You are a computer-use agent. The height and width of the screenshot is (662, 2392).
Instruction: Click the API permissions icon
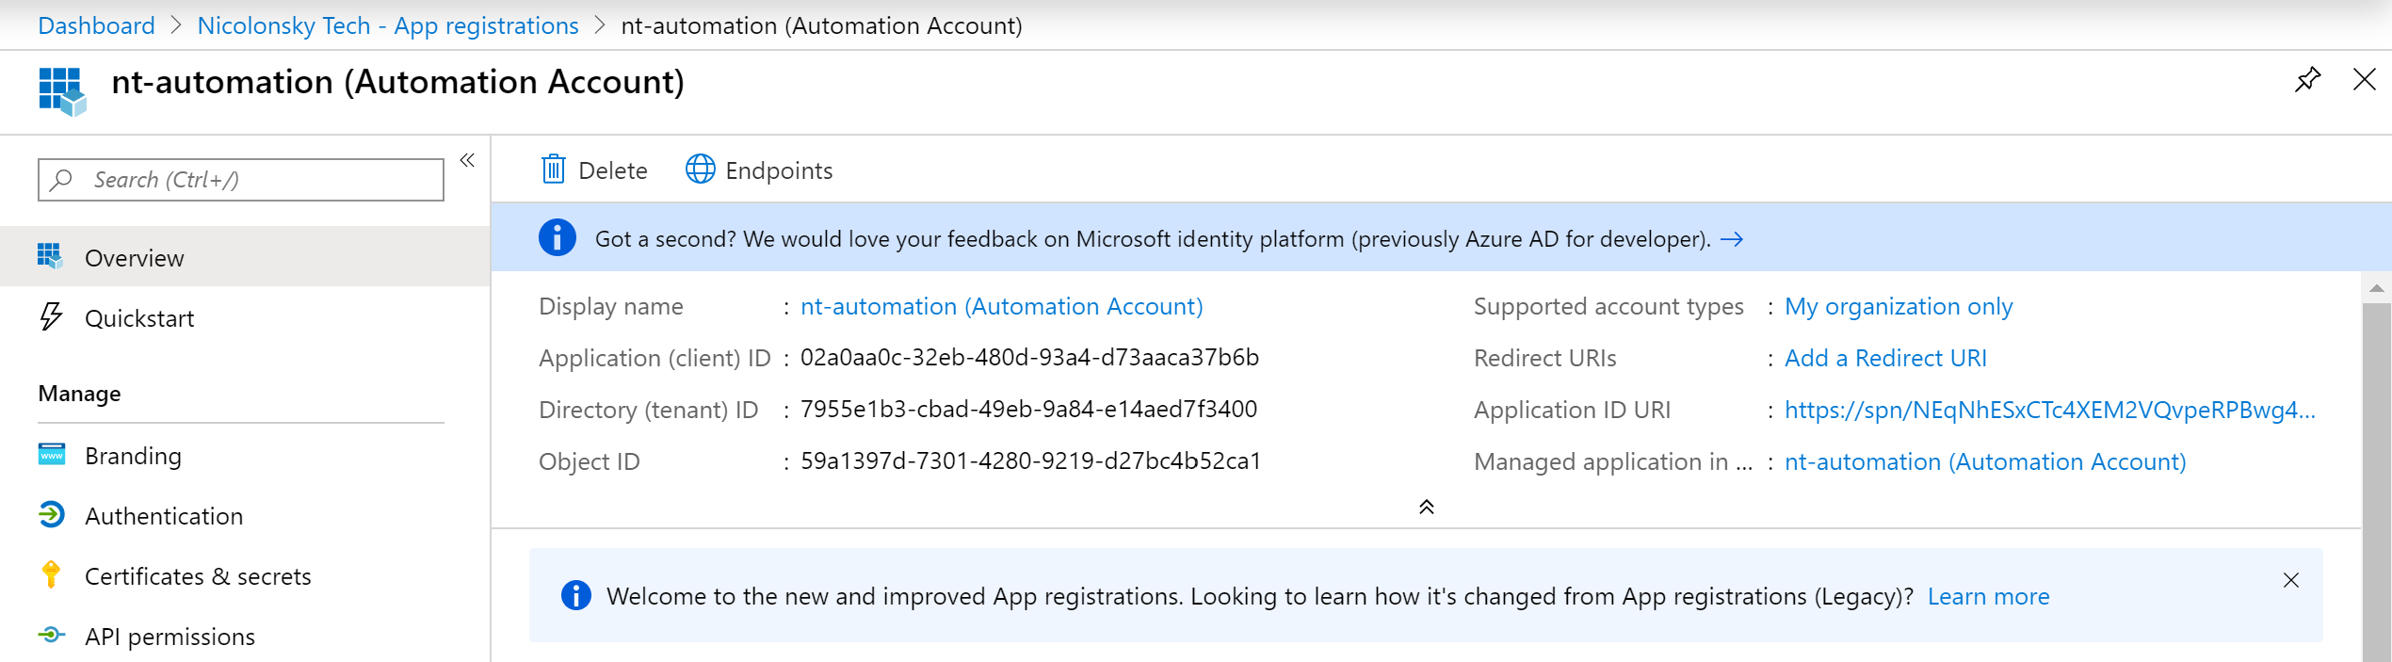[x=52, y=635]
